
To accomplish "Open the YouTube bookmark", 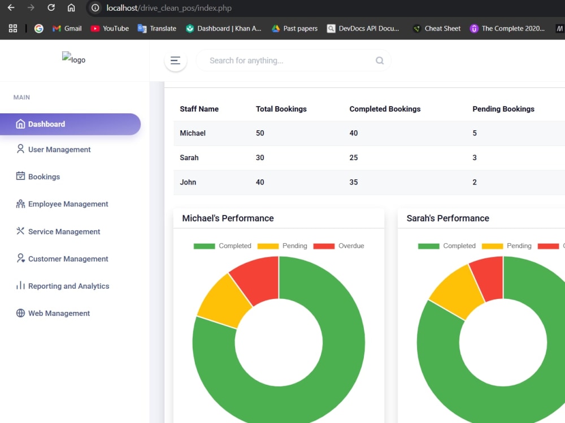I will click(x=110, y=28).
